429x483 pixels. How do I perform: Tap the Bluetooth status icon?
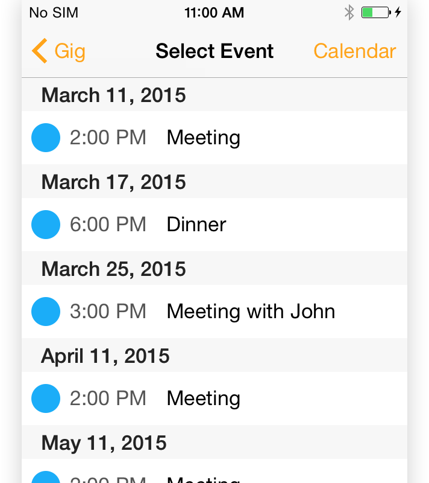tap(349, 13)
